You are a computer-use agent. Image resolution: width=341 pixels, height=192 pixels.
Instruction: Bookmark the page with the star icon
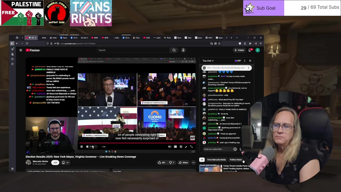[219, 43]
